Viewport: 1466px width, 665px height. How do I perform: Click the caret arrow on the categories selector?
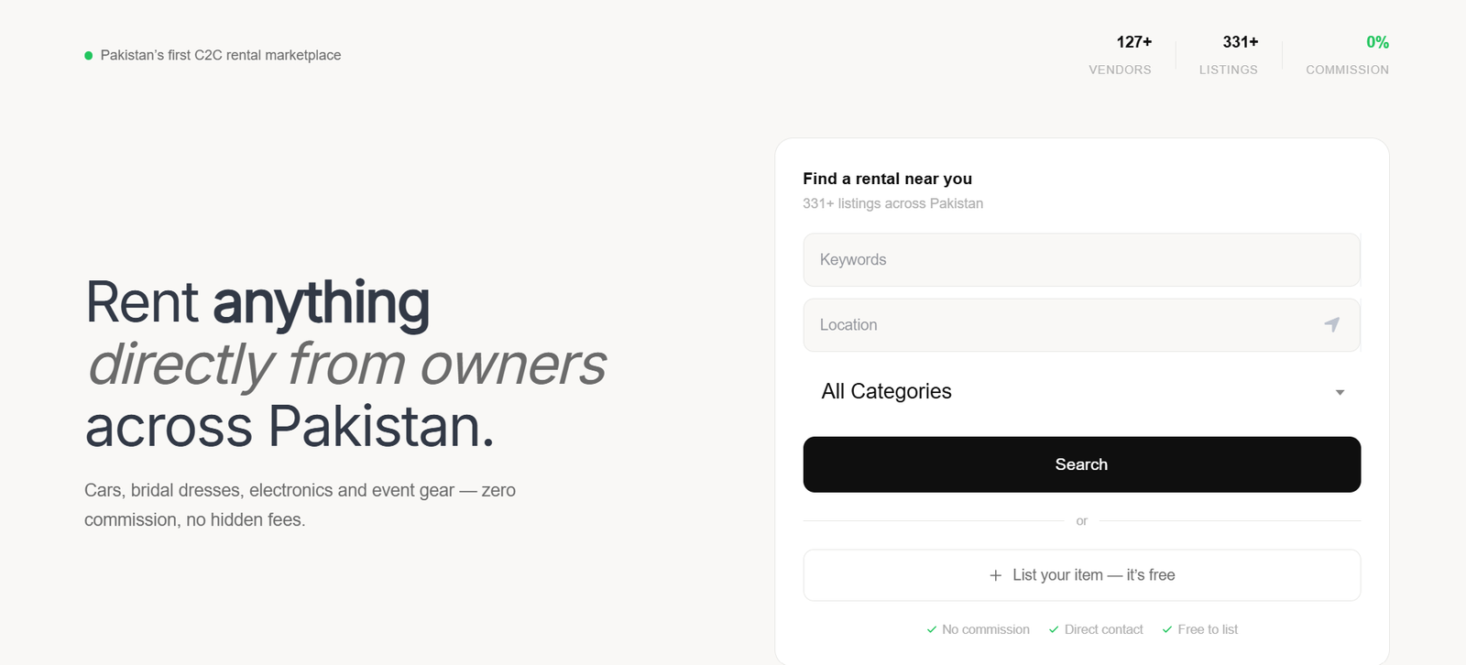pos(1340,392)
